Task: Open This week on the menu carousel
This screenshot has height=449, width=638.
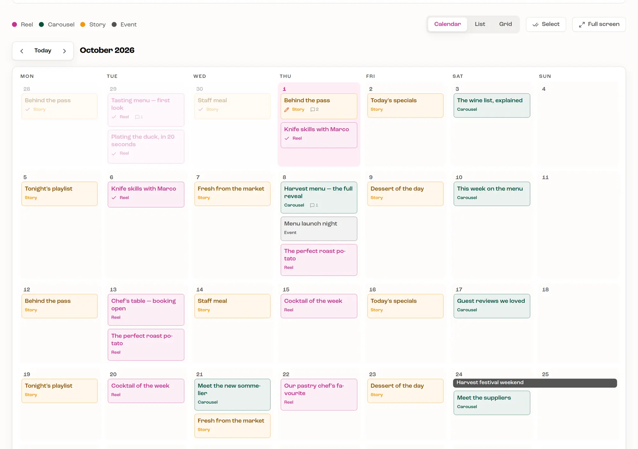Action: point(492,194)
